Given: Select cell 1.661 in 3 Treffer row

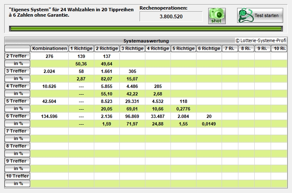Looking at the screenshot, I should click(x=107, y=71).
